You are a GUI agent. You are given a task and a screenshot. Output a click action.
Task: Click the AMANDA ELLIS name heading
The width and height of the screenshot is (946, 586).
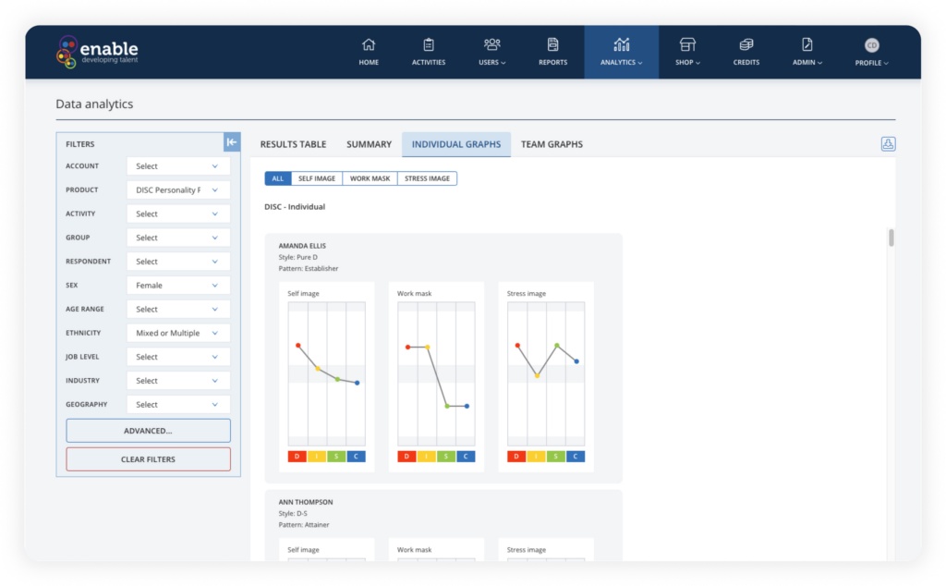pyautogui.click(x=302, y=246)
